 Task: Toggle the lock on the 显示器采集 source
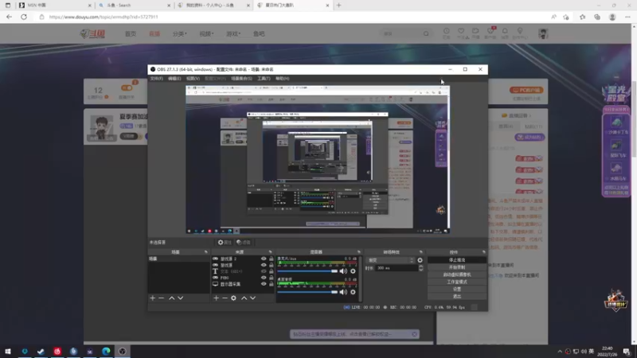pyautogui.click(x=272, y=284)
